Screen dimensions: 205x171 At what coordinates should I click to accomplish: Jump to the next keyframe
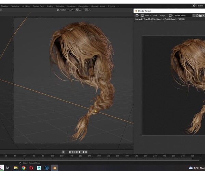pyautogui.click(x=83, y=152)
